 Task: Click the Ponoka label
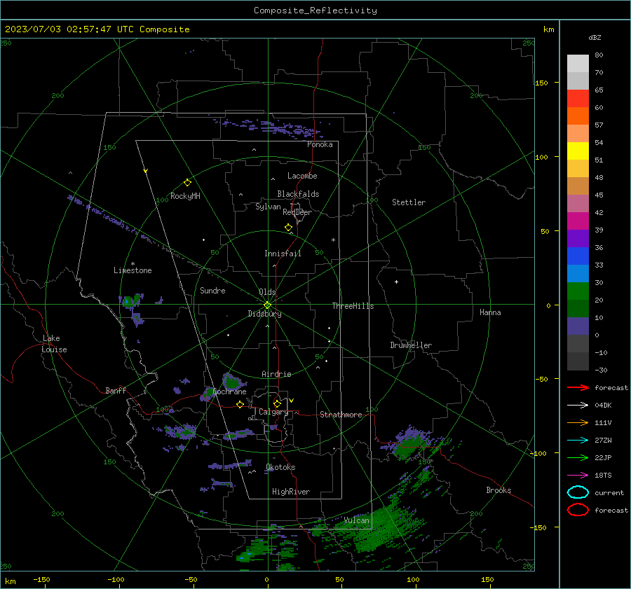click(x=320, y=144)
